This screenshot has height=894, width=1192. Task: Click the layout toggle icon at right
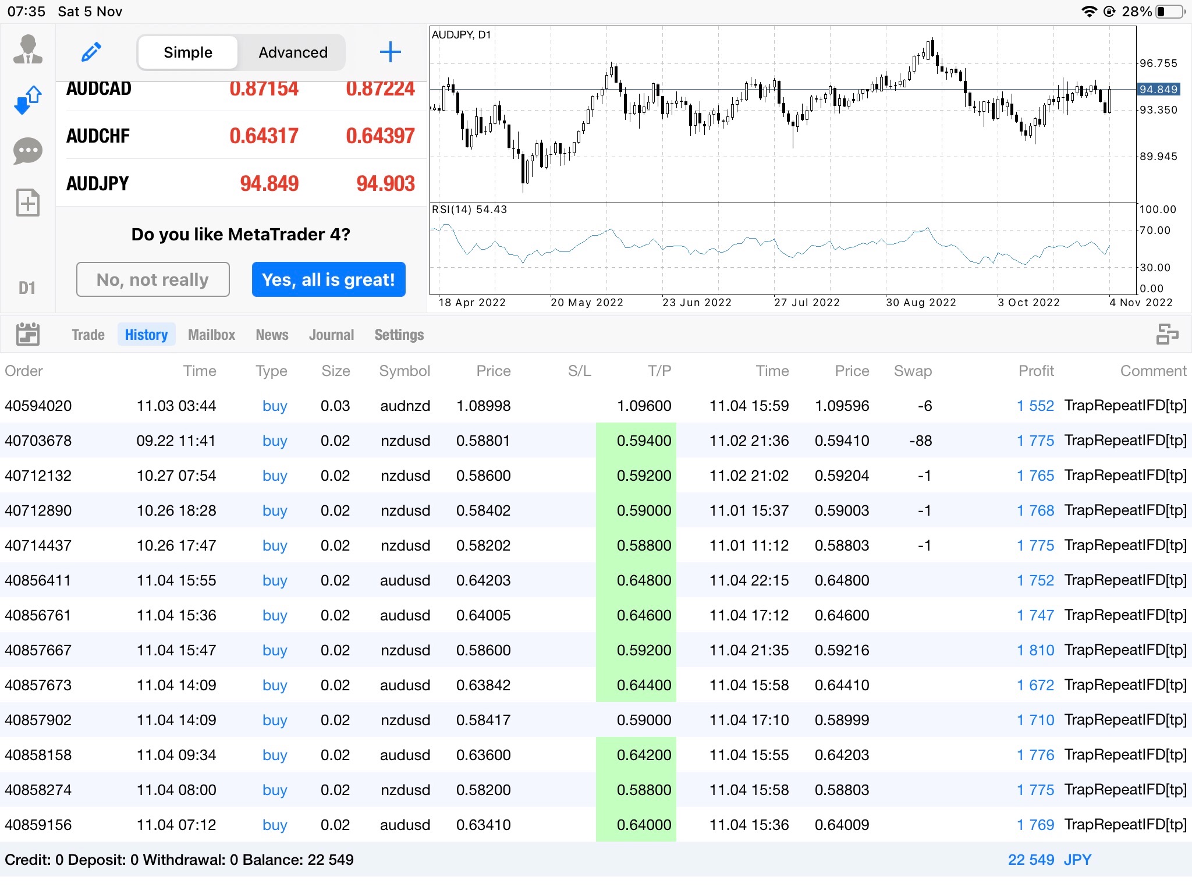[1166, 335]
